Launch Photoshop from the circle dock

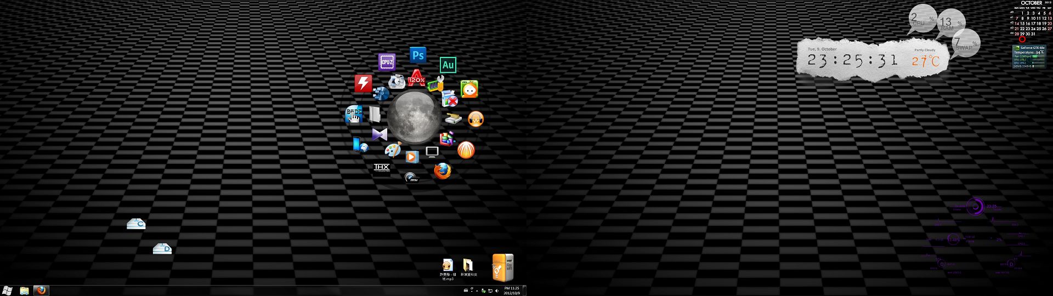418,55
